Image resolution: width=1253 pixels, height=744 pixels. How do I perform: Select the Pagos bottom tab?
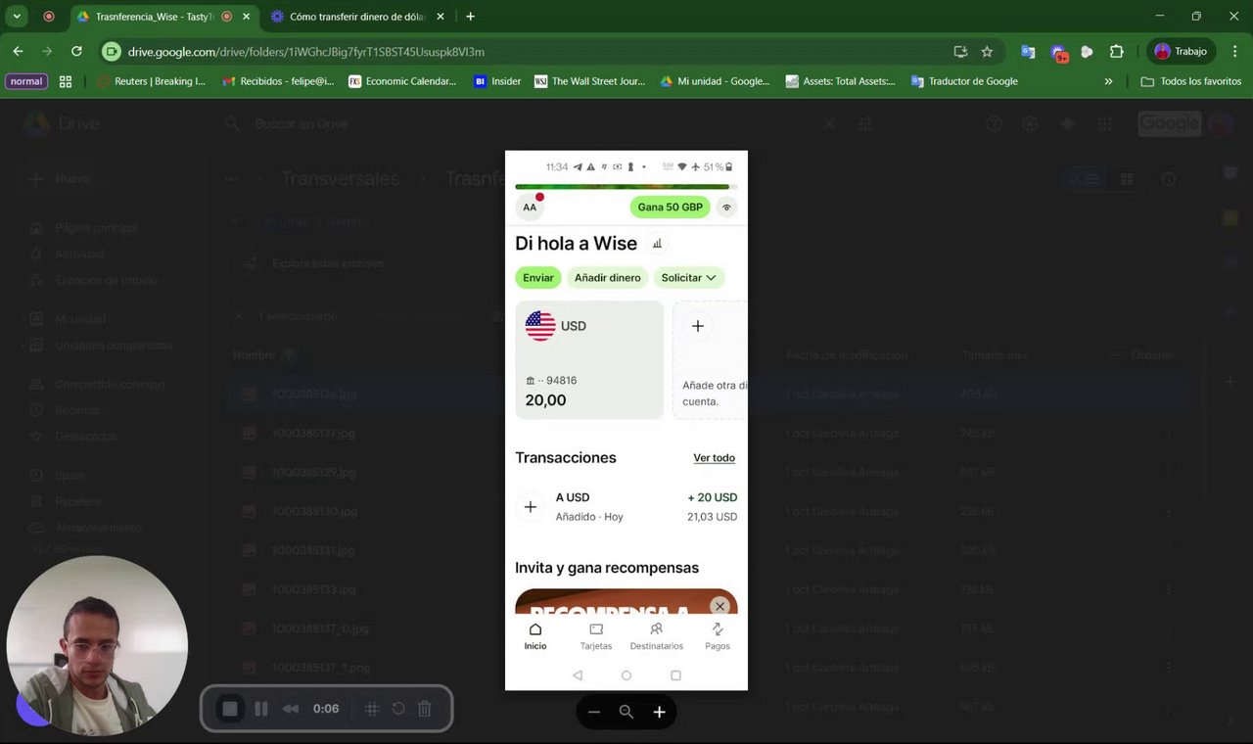718,636
